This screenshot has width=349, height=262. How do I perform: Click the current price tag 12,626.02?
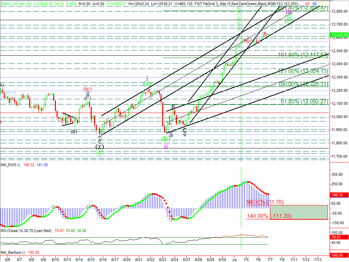click(x=339, y=35)
